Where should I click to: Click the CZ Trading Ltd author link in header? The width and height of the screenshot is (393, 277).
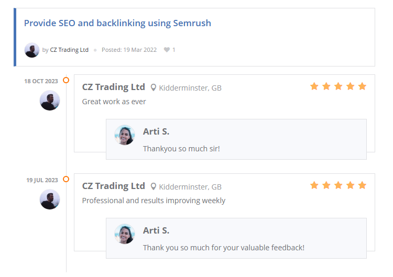pyautogui.click(x=69, y=50)
